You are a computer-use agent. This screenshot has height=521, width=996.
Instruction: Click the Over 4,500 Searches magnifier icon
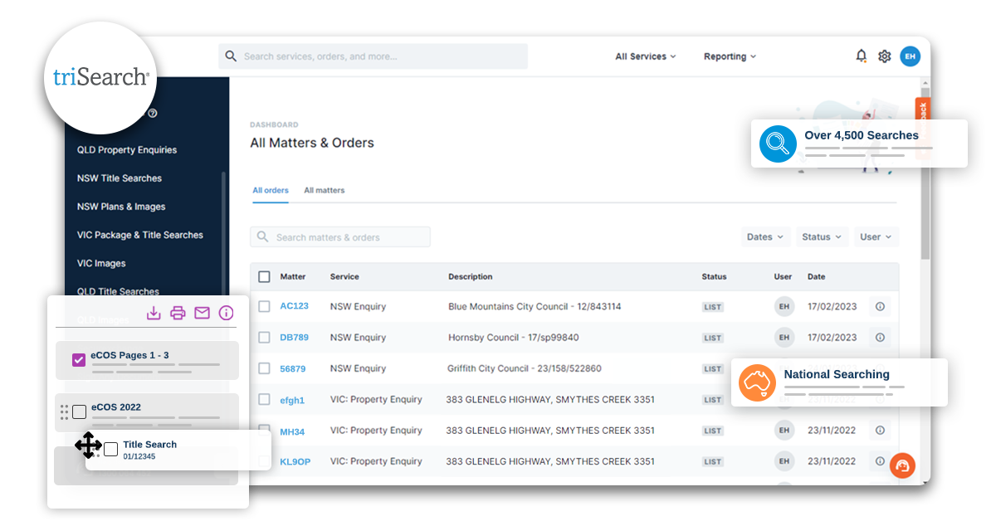click(x=778, y=144)
